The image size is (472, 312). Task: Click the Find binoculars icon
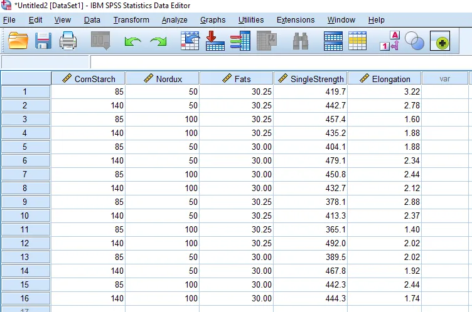point(301,41)
